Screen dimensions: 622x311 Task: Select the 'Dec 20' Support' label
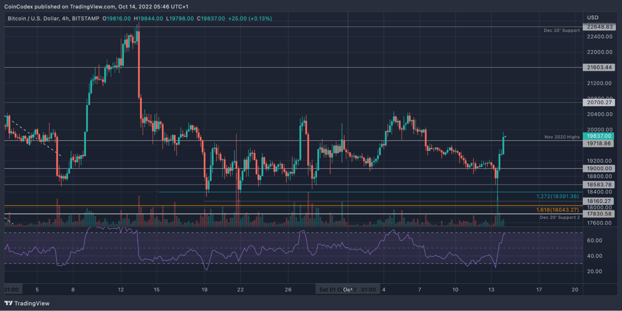562,30
